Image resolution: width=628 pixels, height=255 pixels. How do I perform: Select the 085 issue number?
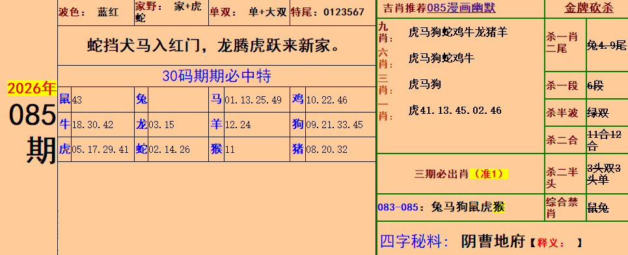click(x=33, y=114)
